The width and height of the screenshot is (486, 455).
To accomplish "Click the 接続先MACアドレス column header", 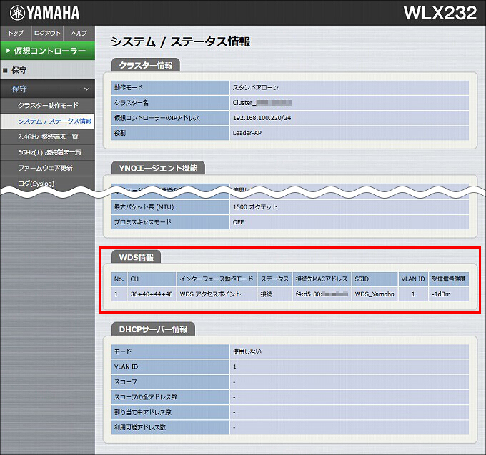I will tap(322, 279).
